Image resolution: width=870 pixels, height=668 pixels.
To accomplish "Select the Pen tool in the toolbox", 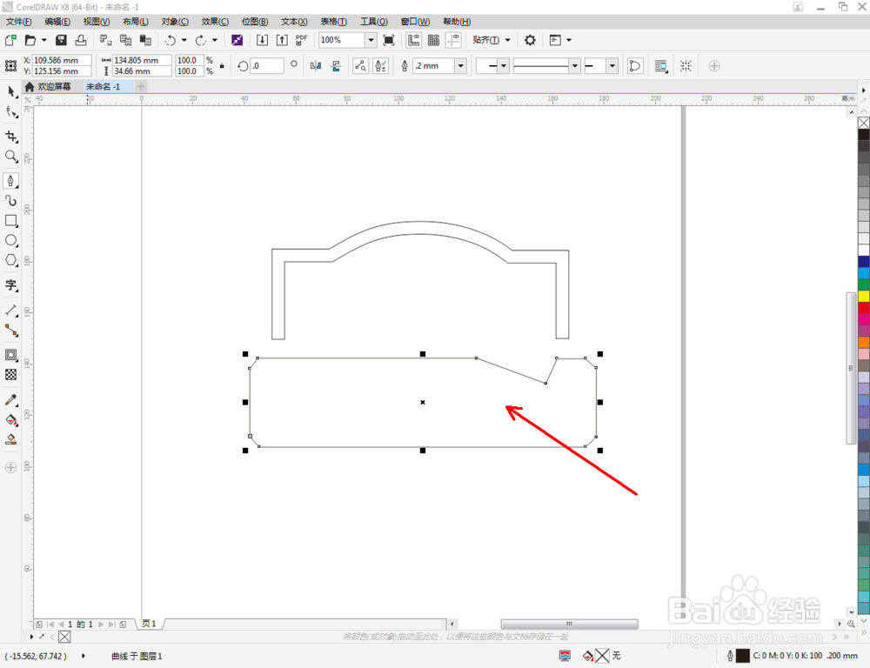I will click(x=11, y=181).
